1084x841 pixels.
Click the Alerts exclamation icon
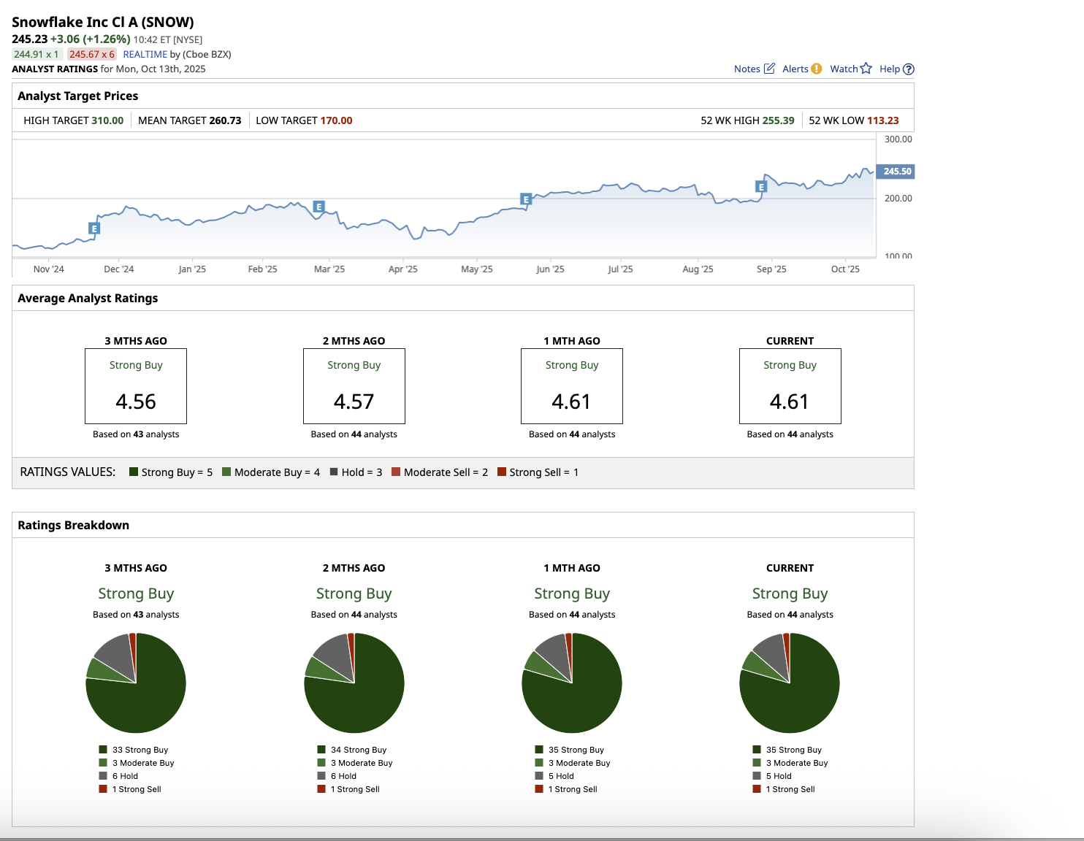pos(816,69)
